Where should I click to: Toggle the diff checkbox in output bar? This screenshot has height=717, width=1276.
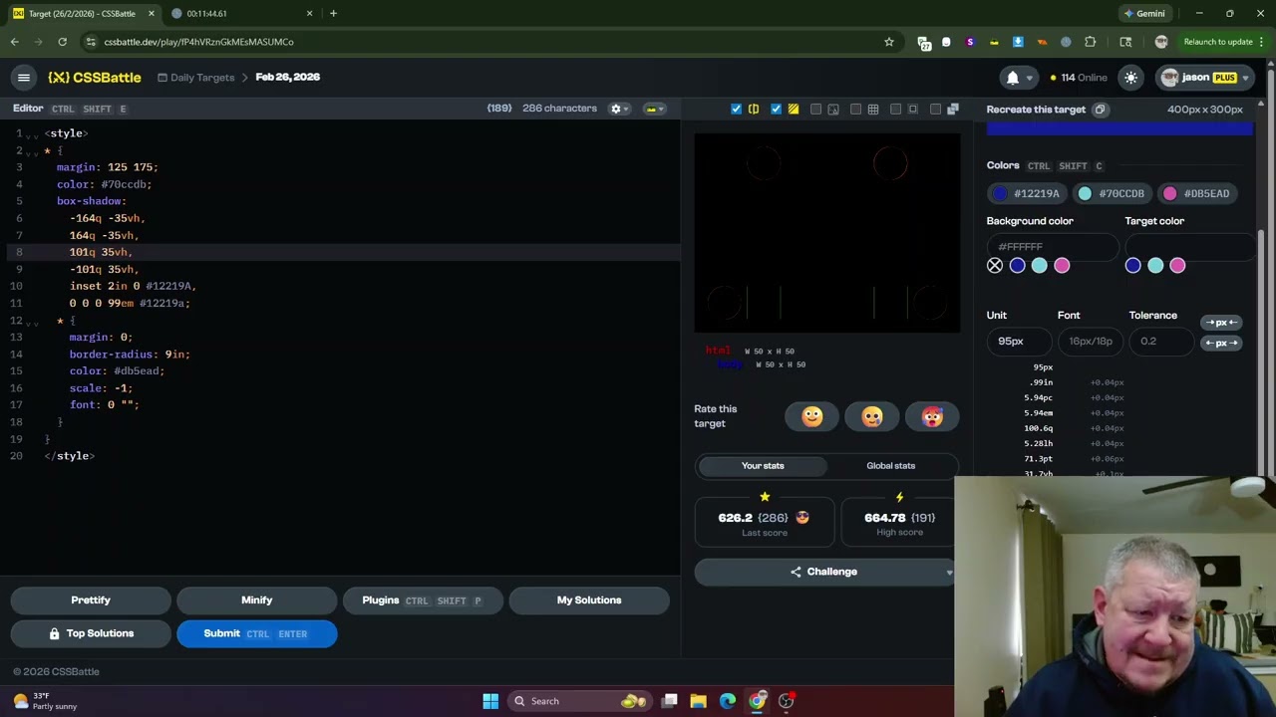click(776, 109)
